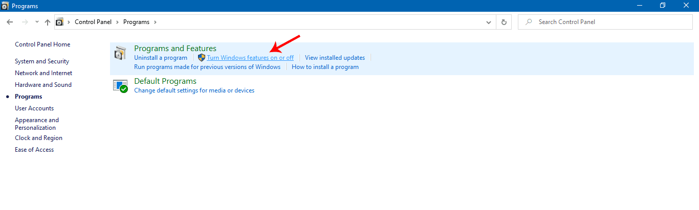Open Run programs made for previous versions
This screenshot has height=210, width=699.
[x=207, y=67]
